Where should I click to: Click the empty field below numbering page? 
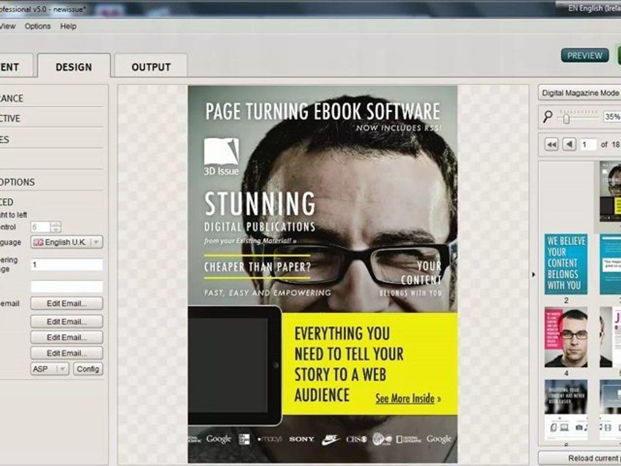(67, 287)
